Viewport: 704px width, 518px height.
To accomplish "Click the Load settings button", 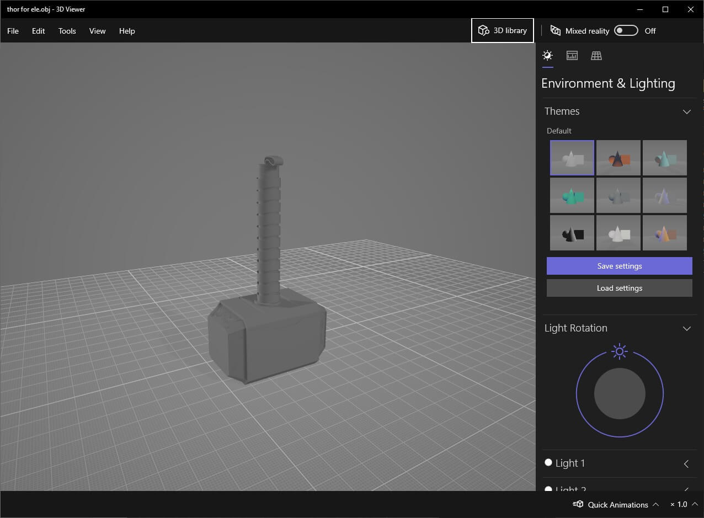I will click(x=620, y=288).
